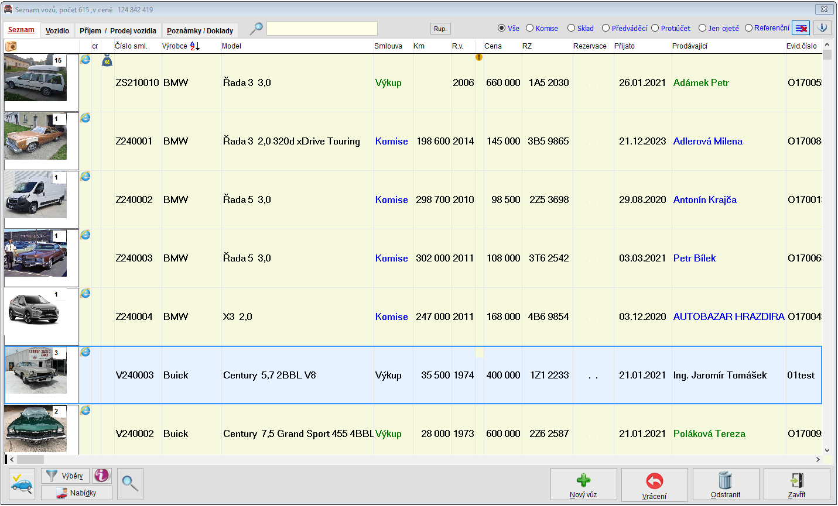Click the camera icon in table header
The image size is (838, 506).
(11, 46)
